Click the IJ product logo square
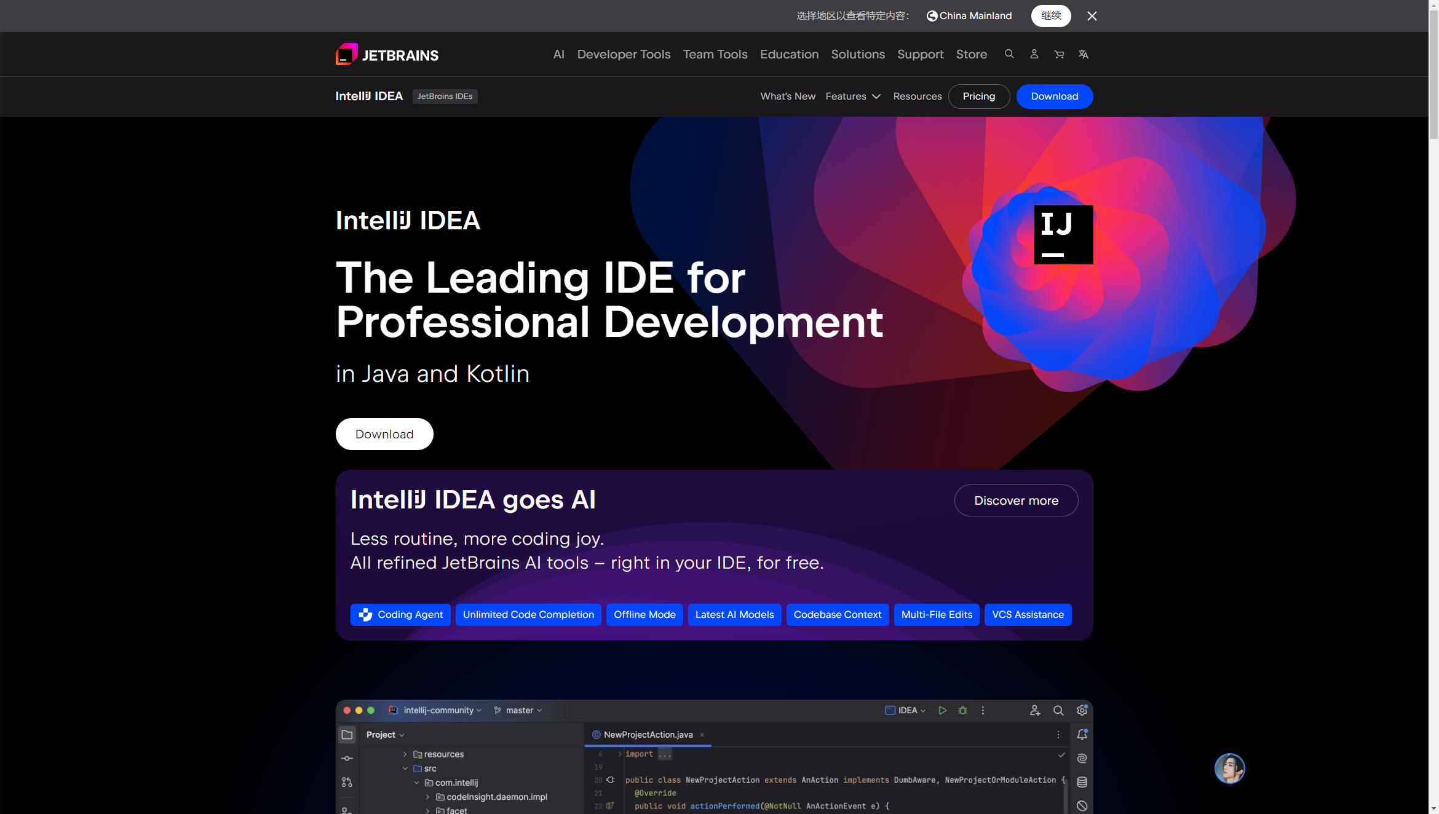This screenshot has width=1439, height=814. coord(1063,235)
